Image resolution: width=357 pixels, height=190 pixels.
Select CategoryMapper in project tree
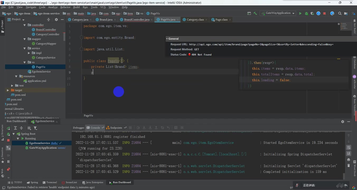coord(46,44)
